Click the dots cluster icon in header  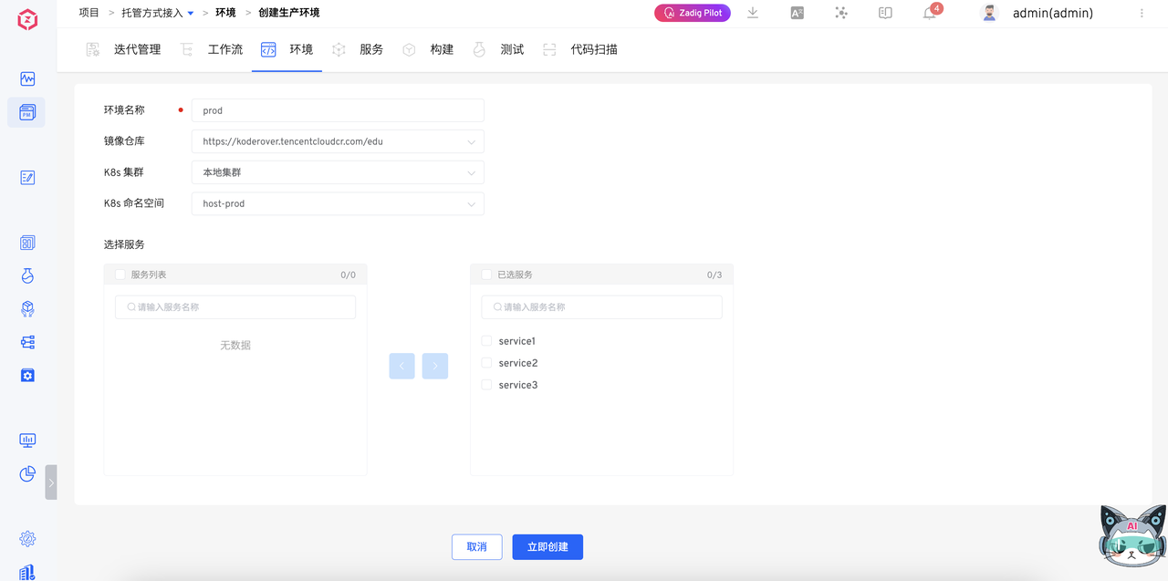[x=841, y=13]
